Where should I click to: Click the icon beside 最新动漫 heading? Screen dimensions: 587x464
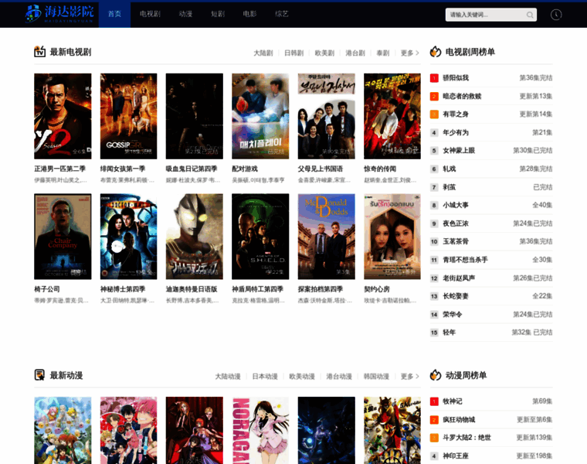pyautogui.click(x=39, y=375)
